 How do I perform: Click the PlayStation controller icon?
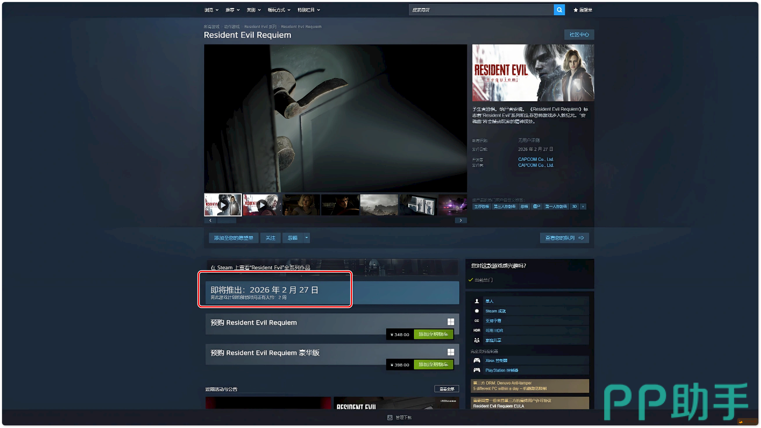click(476, 370)
